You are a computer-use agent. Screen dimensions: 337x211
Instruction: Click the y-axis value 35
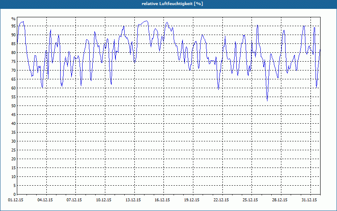tap(13, 133)
